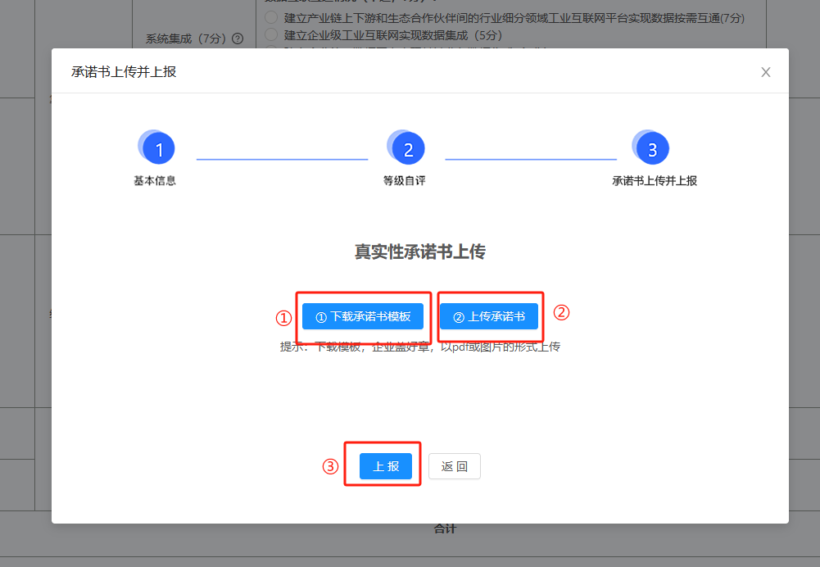Click 返回 to go back
The image size is (820, 567).
(x=454, y=465)
